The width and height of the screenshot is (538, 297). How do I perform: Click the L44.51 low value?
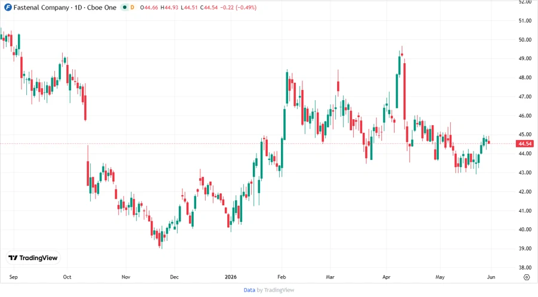(189, 8)
